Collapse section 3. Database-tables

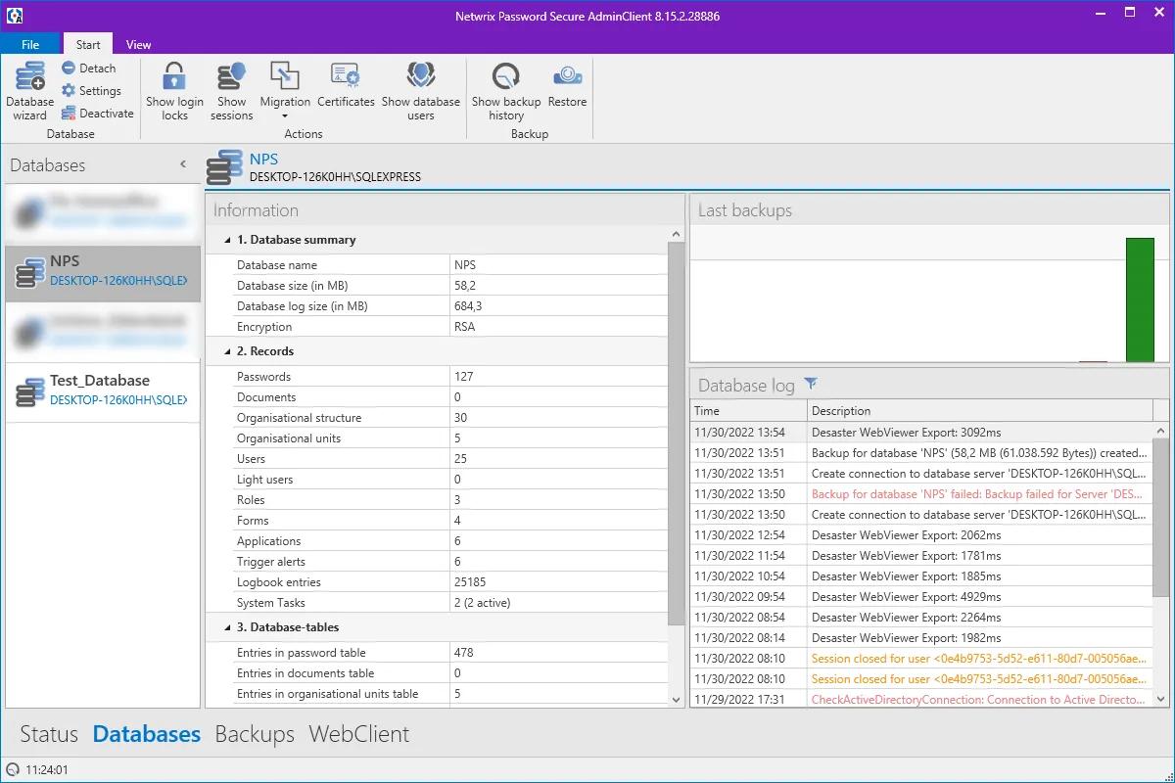click(229, 627)
